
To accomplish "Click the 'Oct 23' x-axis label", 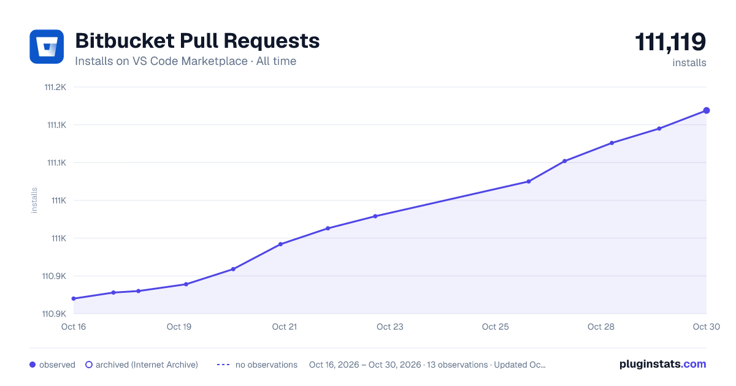I will 390,327.
